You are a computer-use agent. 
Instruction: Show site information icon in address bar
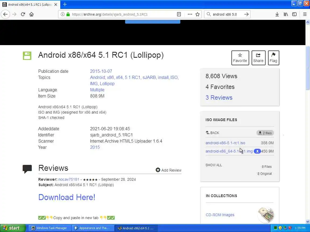point(63,14)
